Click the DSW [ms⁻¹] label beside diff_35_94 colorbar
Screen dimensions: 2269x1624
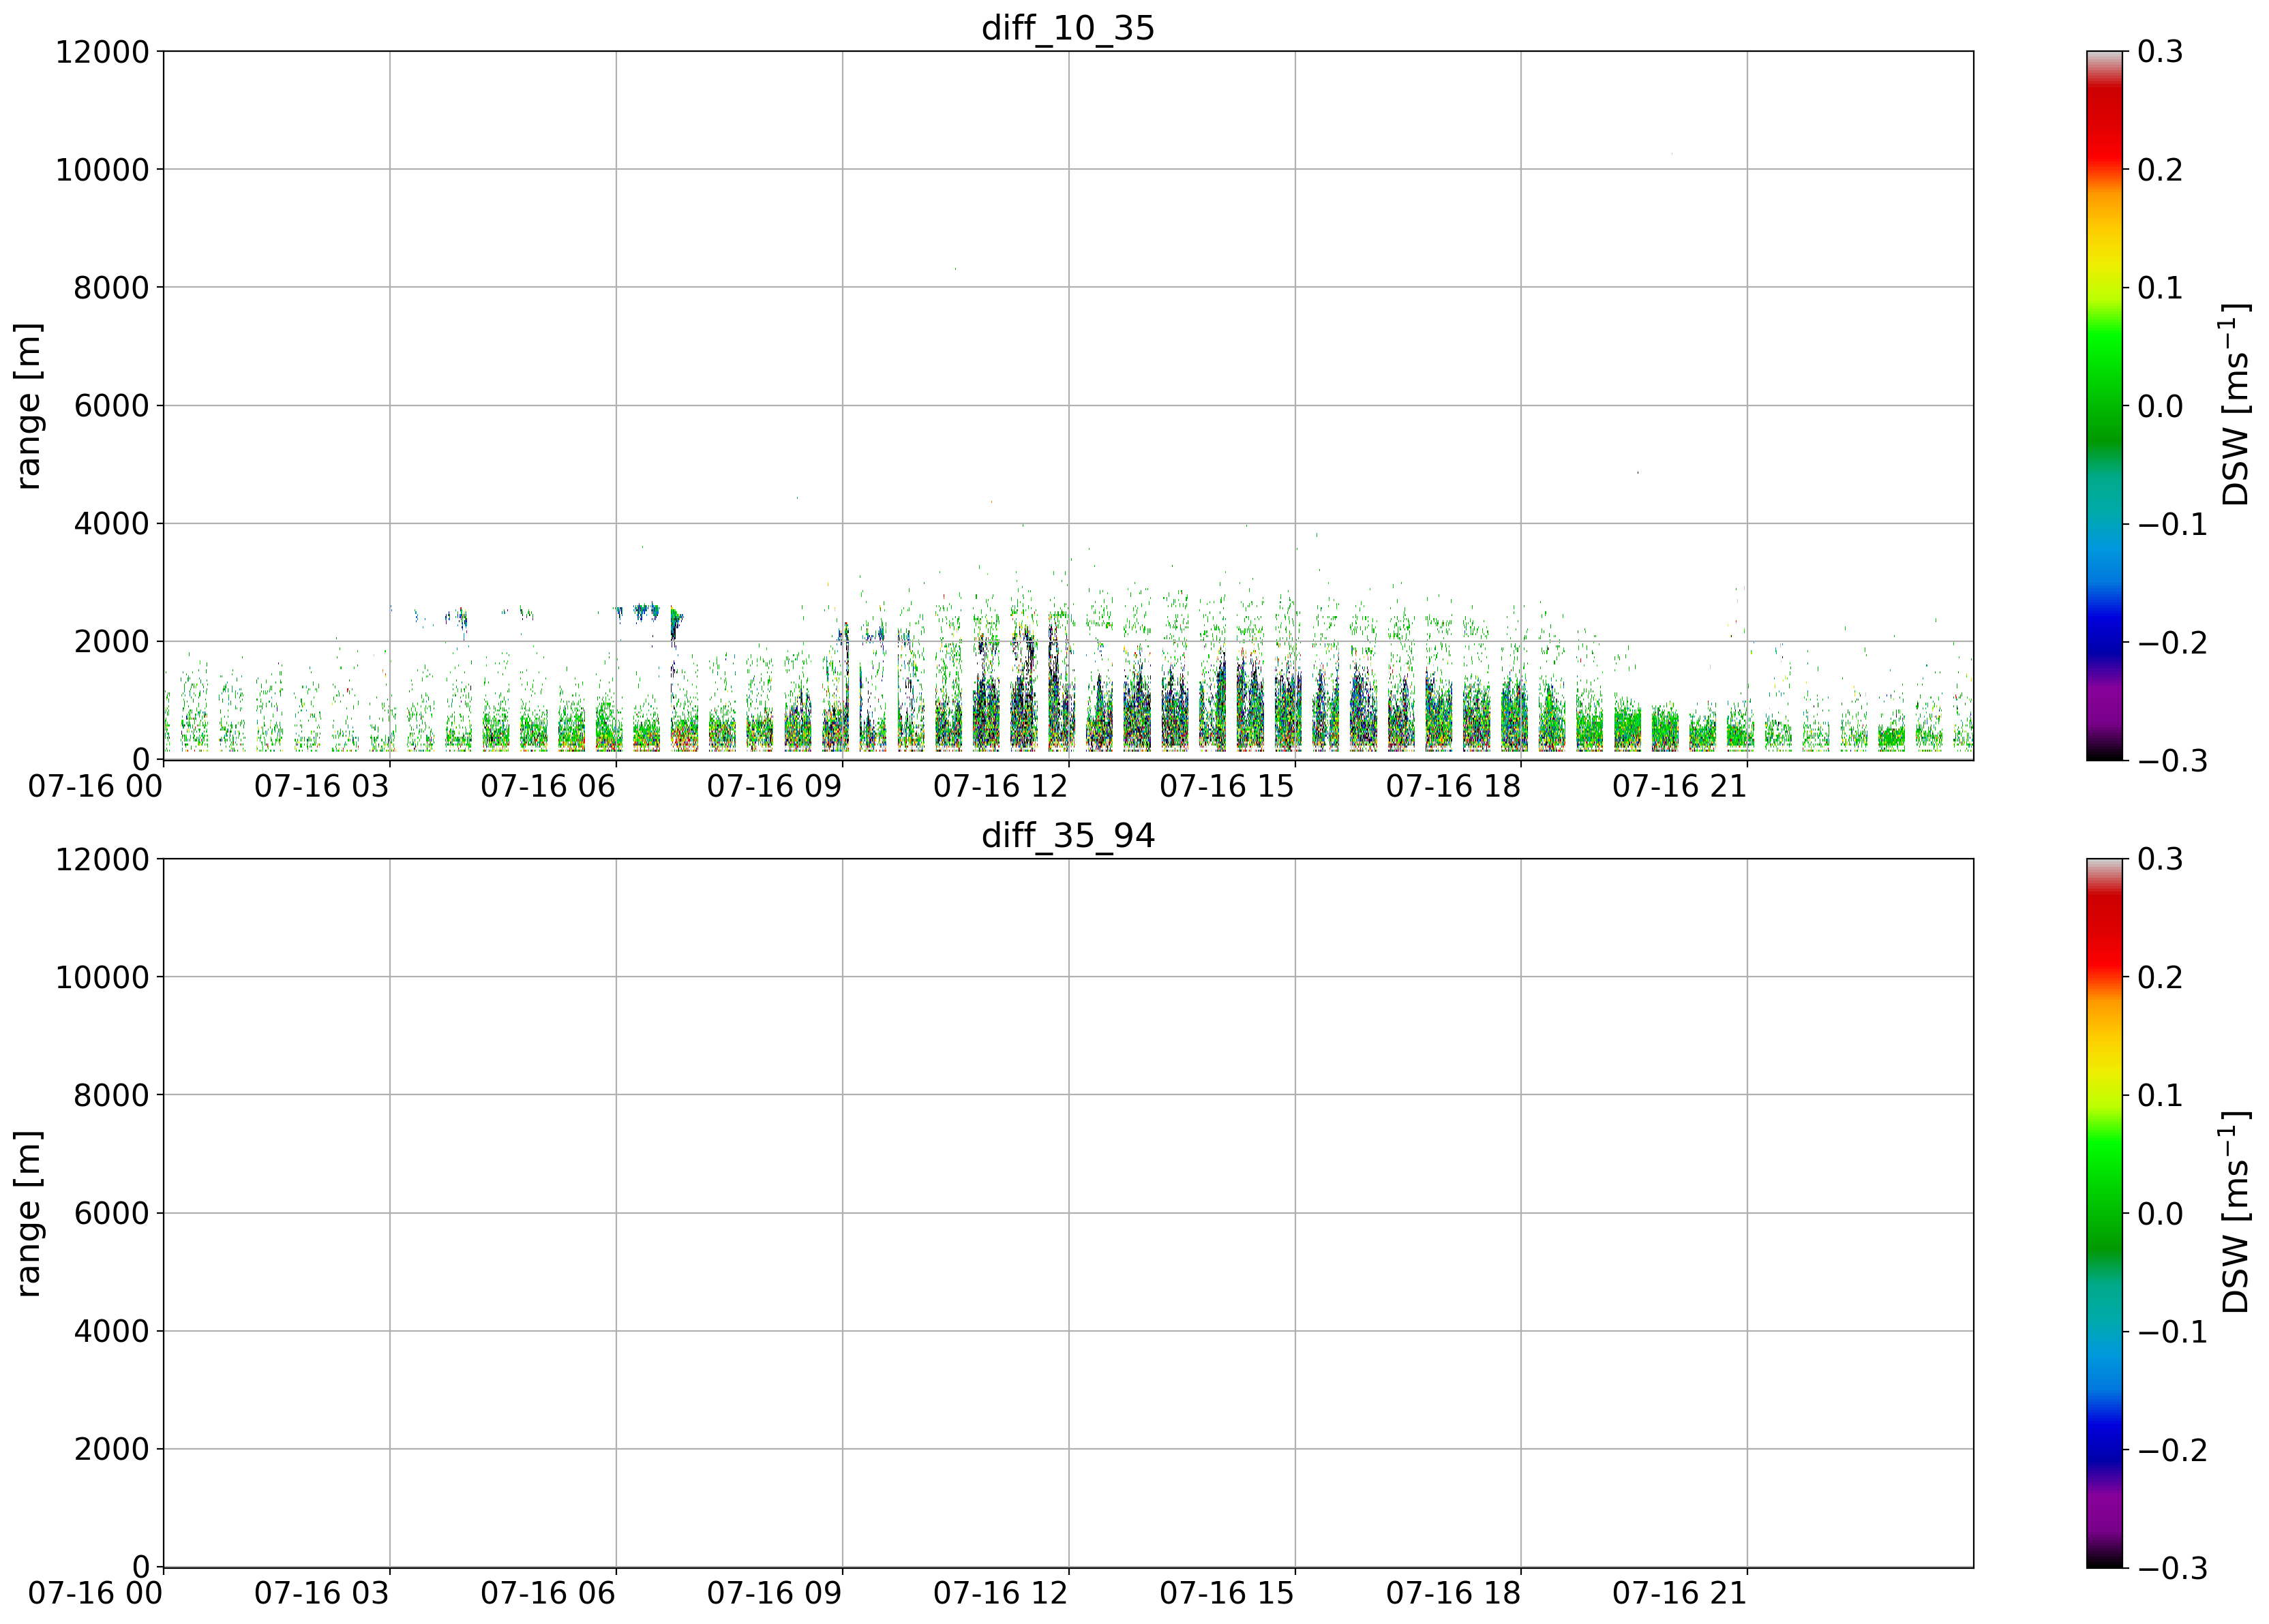click(x=2233, y=1213)
